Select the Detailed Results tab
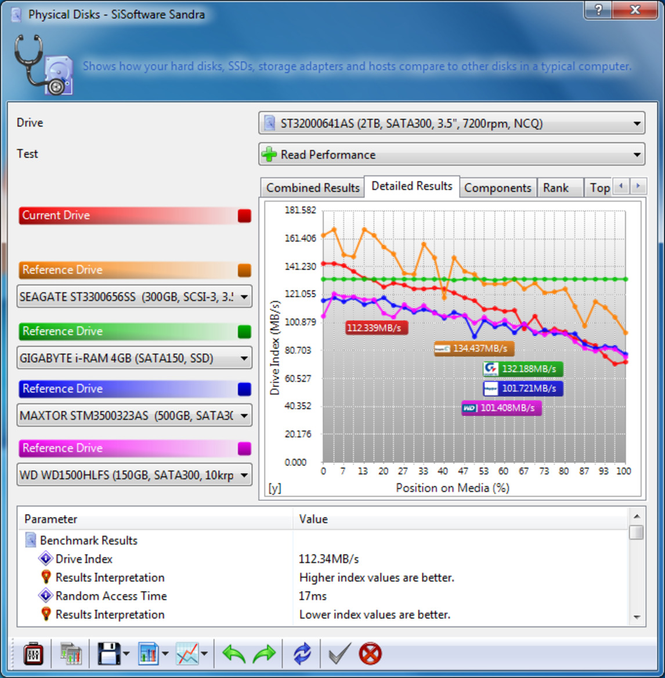The height and width of the screenshot is (678, 665). point(412,187)
